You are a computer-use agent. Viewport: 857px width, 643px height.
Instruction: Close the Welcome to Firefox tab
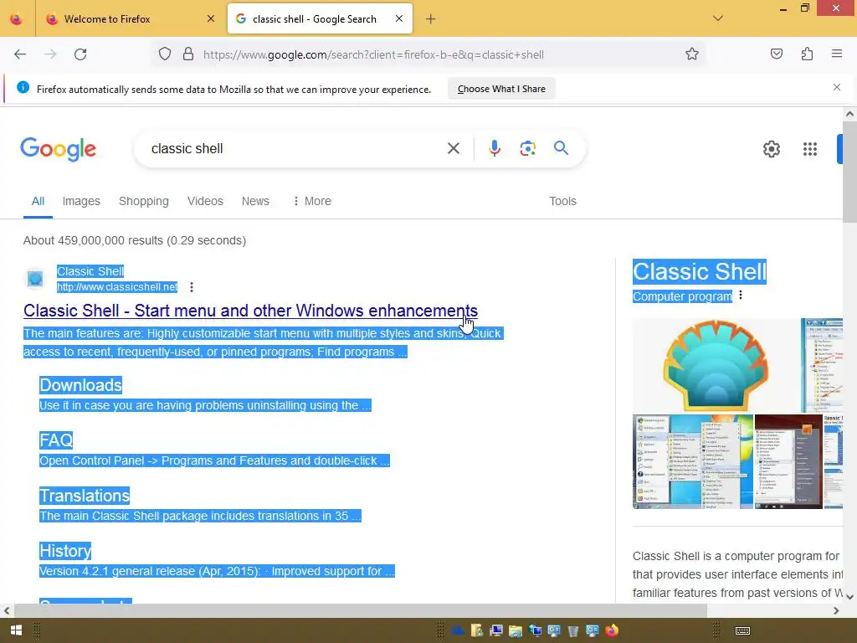(211, 18)
